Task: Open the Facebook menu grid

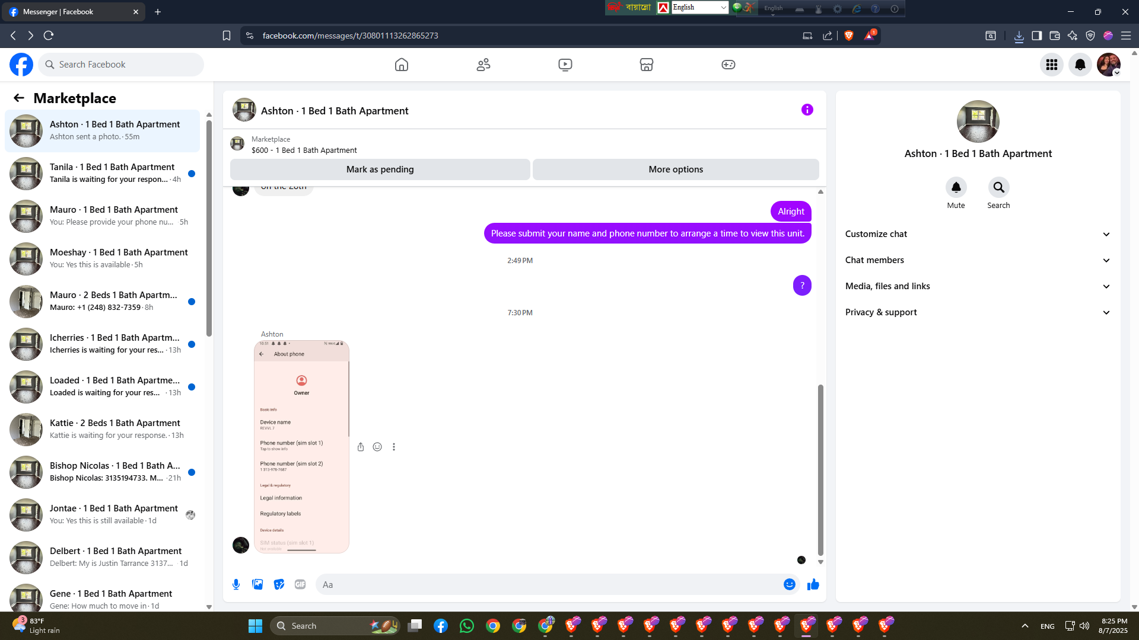Action: point(1052,65)
